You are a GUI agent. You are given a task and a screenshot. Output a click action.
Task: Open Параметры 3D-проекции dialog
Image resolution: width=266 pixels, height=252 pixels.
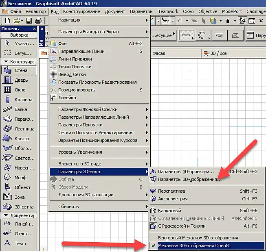point(207,172)
